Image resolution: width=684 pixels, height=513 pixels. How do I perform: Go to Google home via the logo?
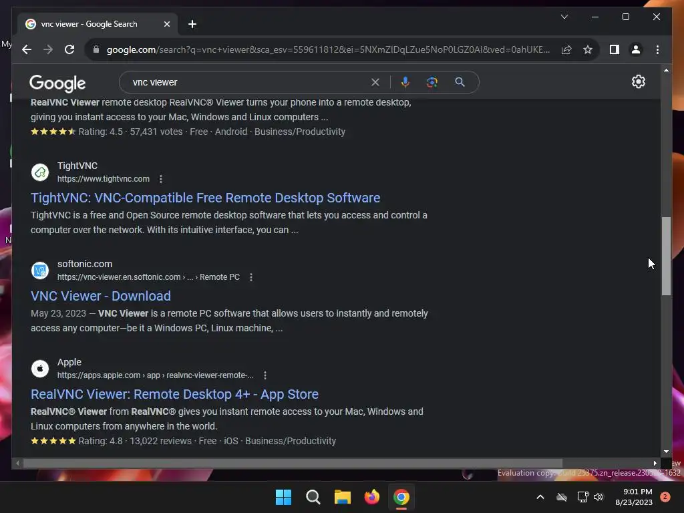[x=57, y=83]
